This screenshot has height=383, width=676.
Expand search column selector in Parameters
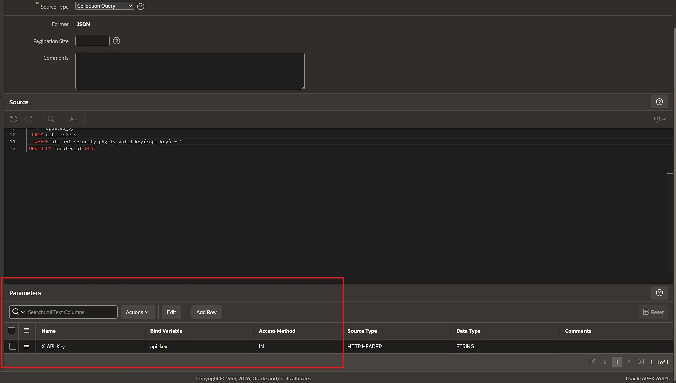18,312
